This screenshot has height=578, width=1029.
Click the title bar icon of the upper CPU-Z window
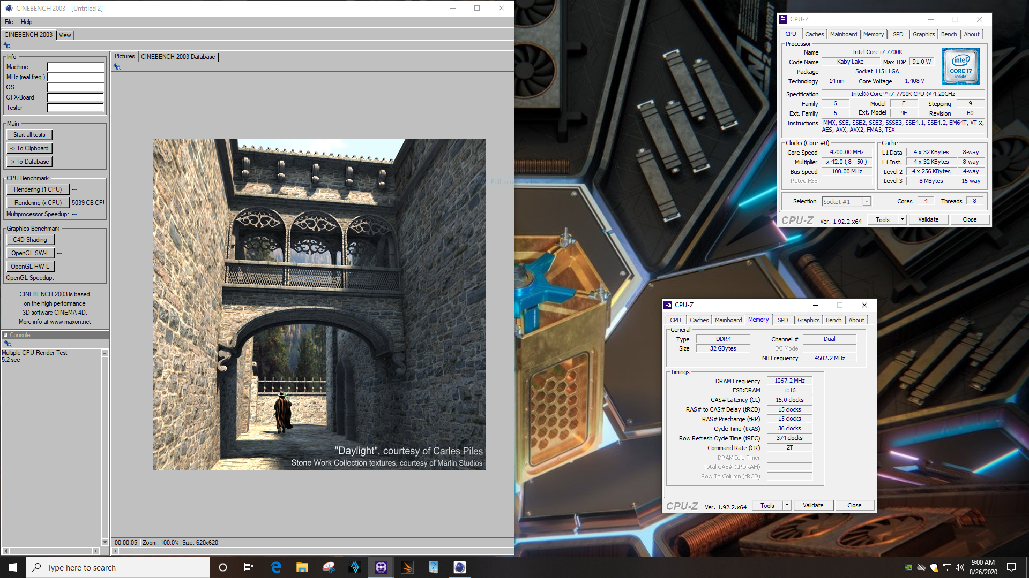[783, 19]
